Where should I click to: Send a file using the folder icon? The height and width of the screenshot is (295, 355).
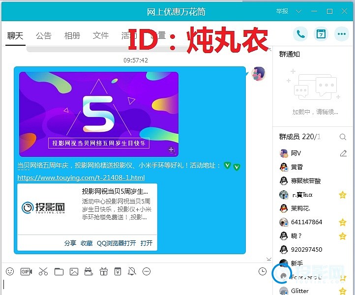(59, 271)
